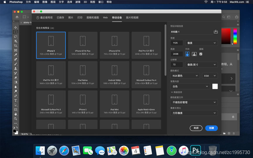
Task: Open the three-dots Edit Toolbar menu
Action: pos(16,123)
